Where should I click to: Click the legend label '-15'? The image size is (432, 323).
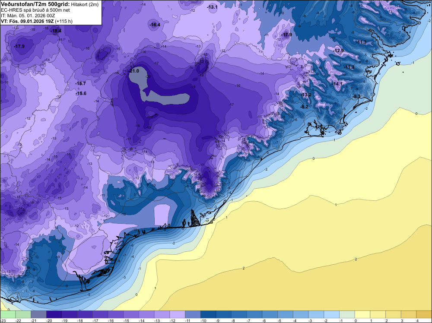[126, 320]
